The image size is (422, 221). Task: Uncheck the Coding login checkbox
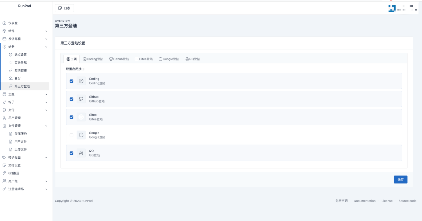tap(71, 81)
